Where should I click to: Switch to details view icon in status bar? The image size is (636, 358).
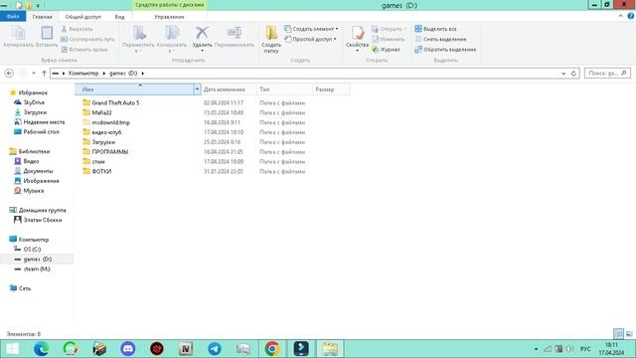click(x=618, y=334)
